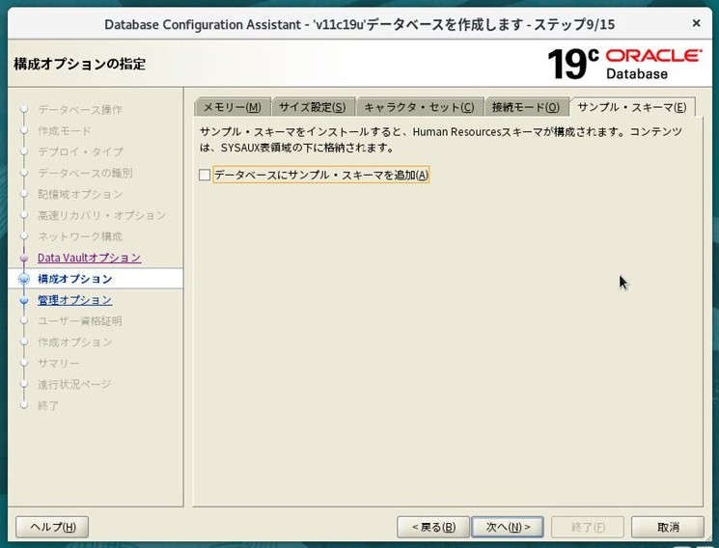Click the データベースの識別 step label

85,173
